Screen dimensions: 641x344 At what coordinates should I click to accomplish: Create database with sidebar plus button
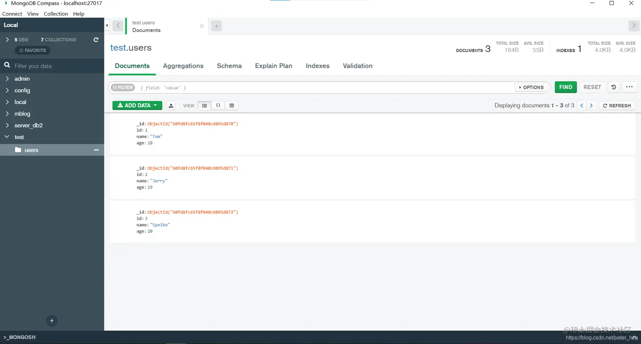(52, 321)
